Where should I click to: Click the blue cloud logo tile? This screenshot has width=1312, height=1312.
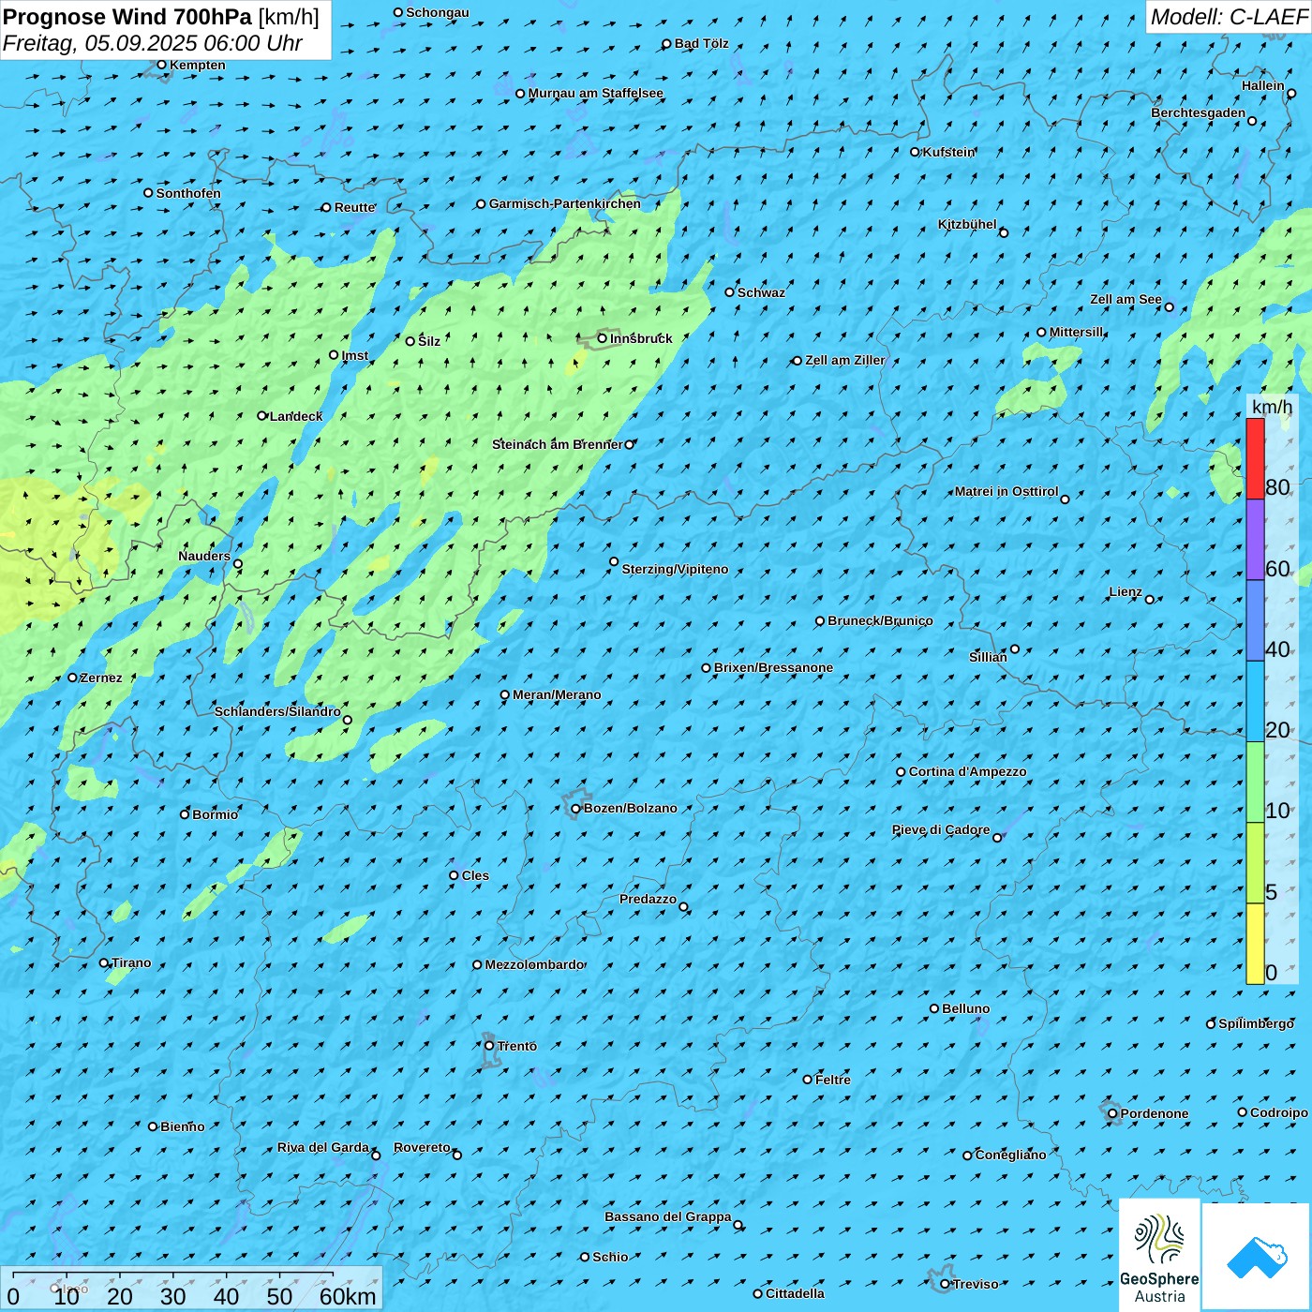1256,1257
